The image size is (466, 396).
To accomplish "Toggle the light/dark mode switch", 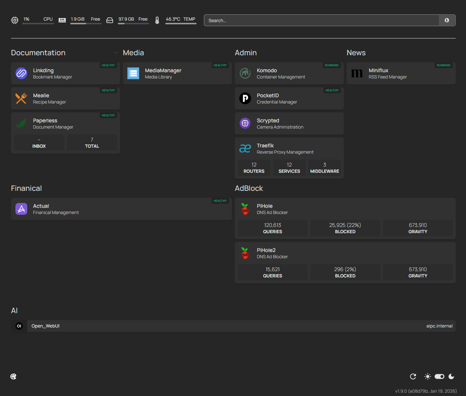I will (x=439, y=376).
